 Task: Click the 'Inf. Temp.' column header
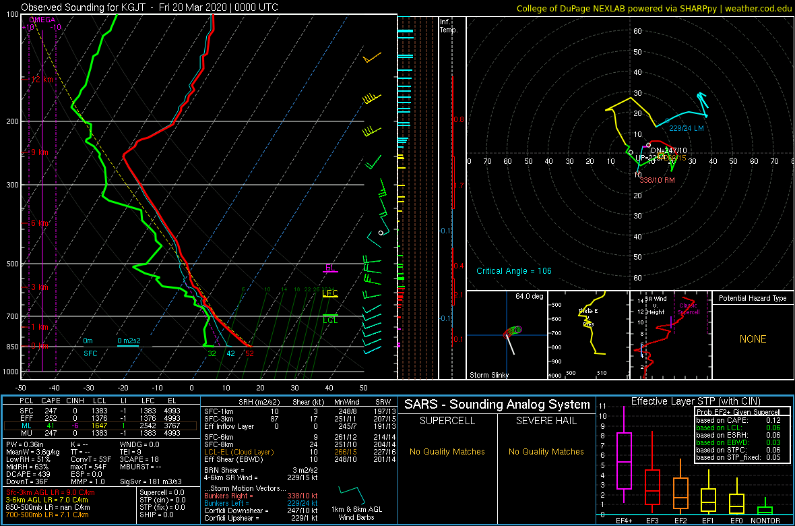pos(449,26)
